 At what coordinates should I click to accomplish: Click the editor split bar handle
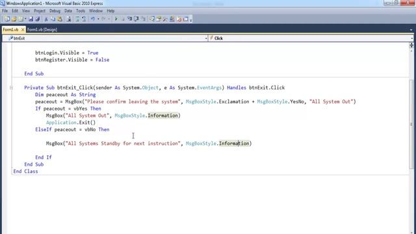[411, 44]
